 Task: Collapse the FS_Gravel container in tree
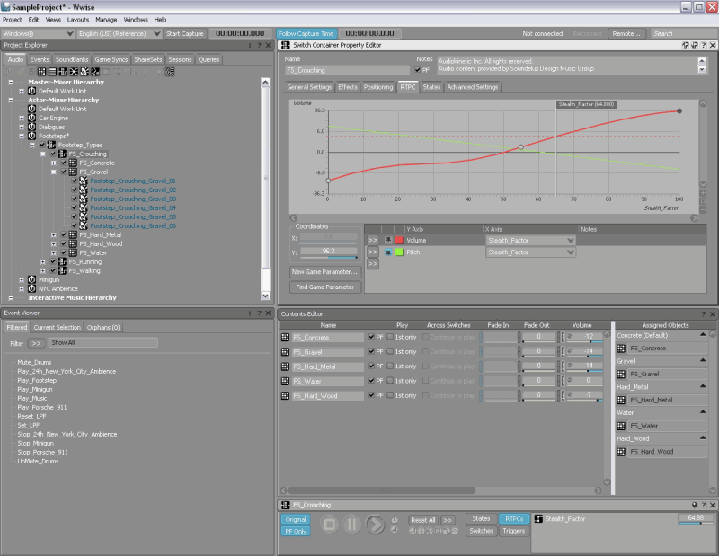pyautogui.click(x=54, y=172)
